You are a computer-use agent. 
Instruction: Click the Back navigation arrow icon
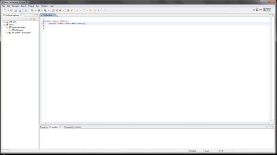click(x=95, y=10)
